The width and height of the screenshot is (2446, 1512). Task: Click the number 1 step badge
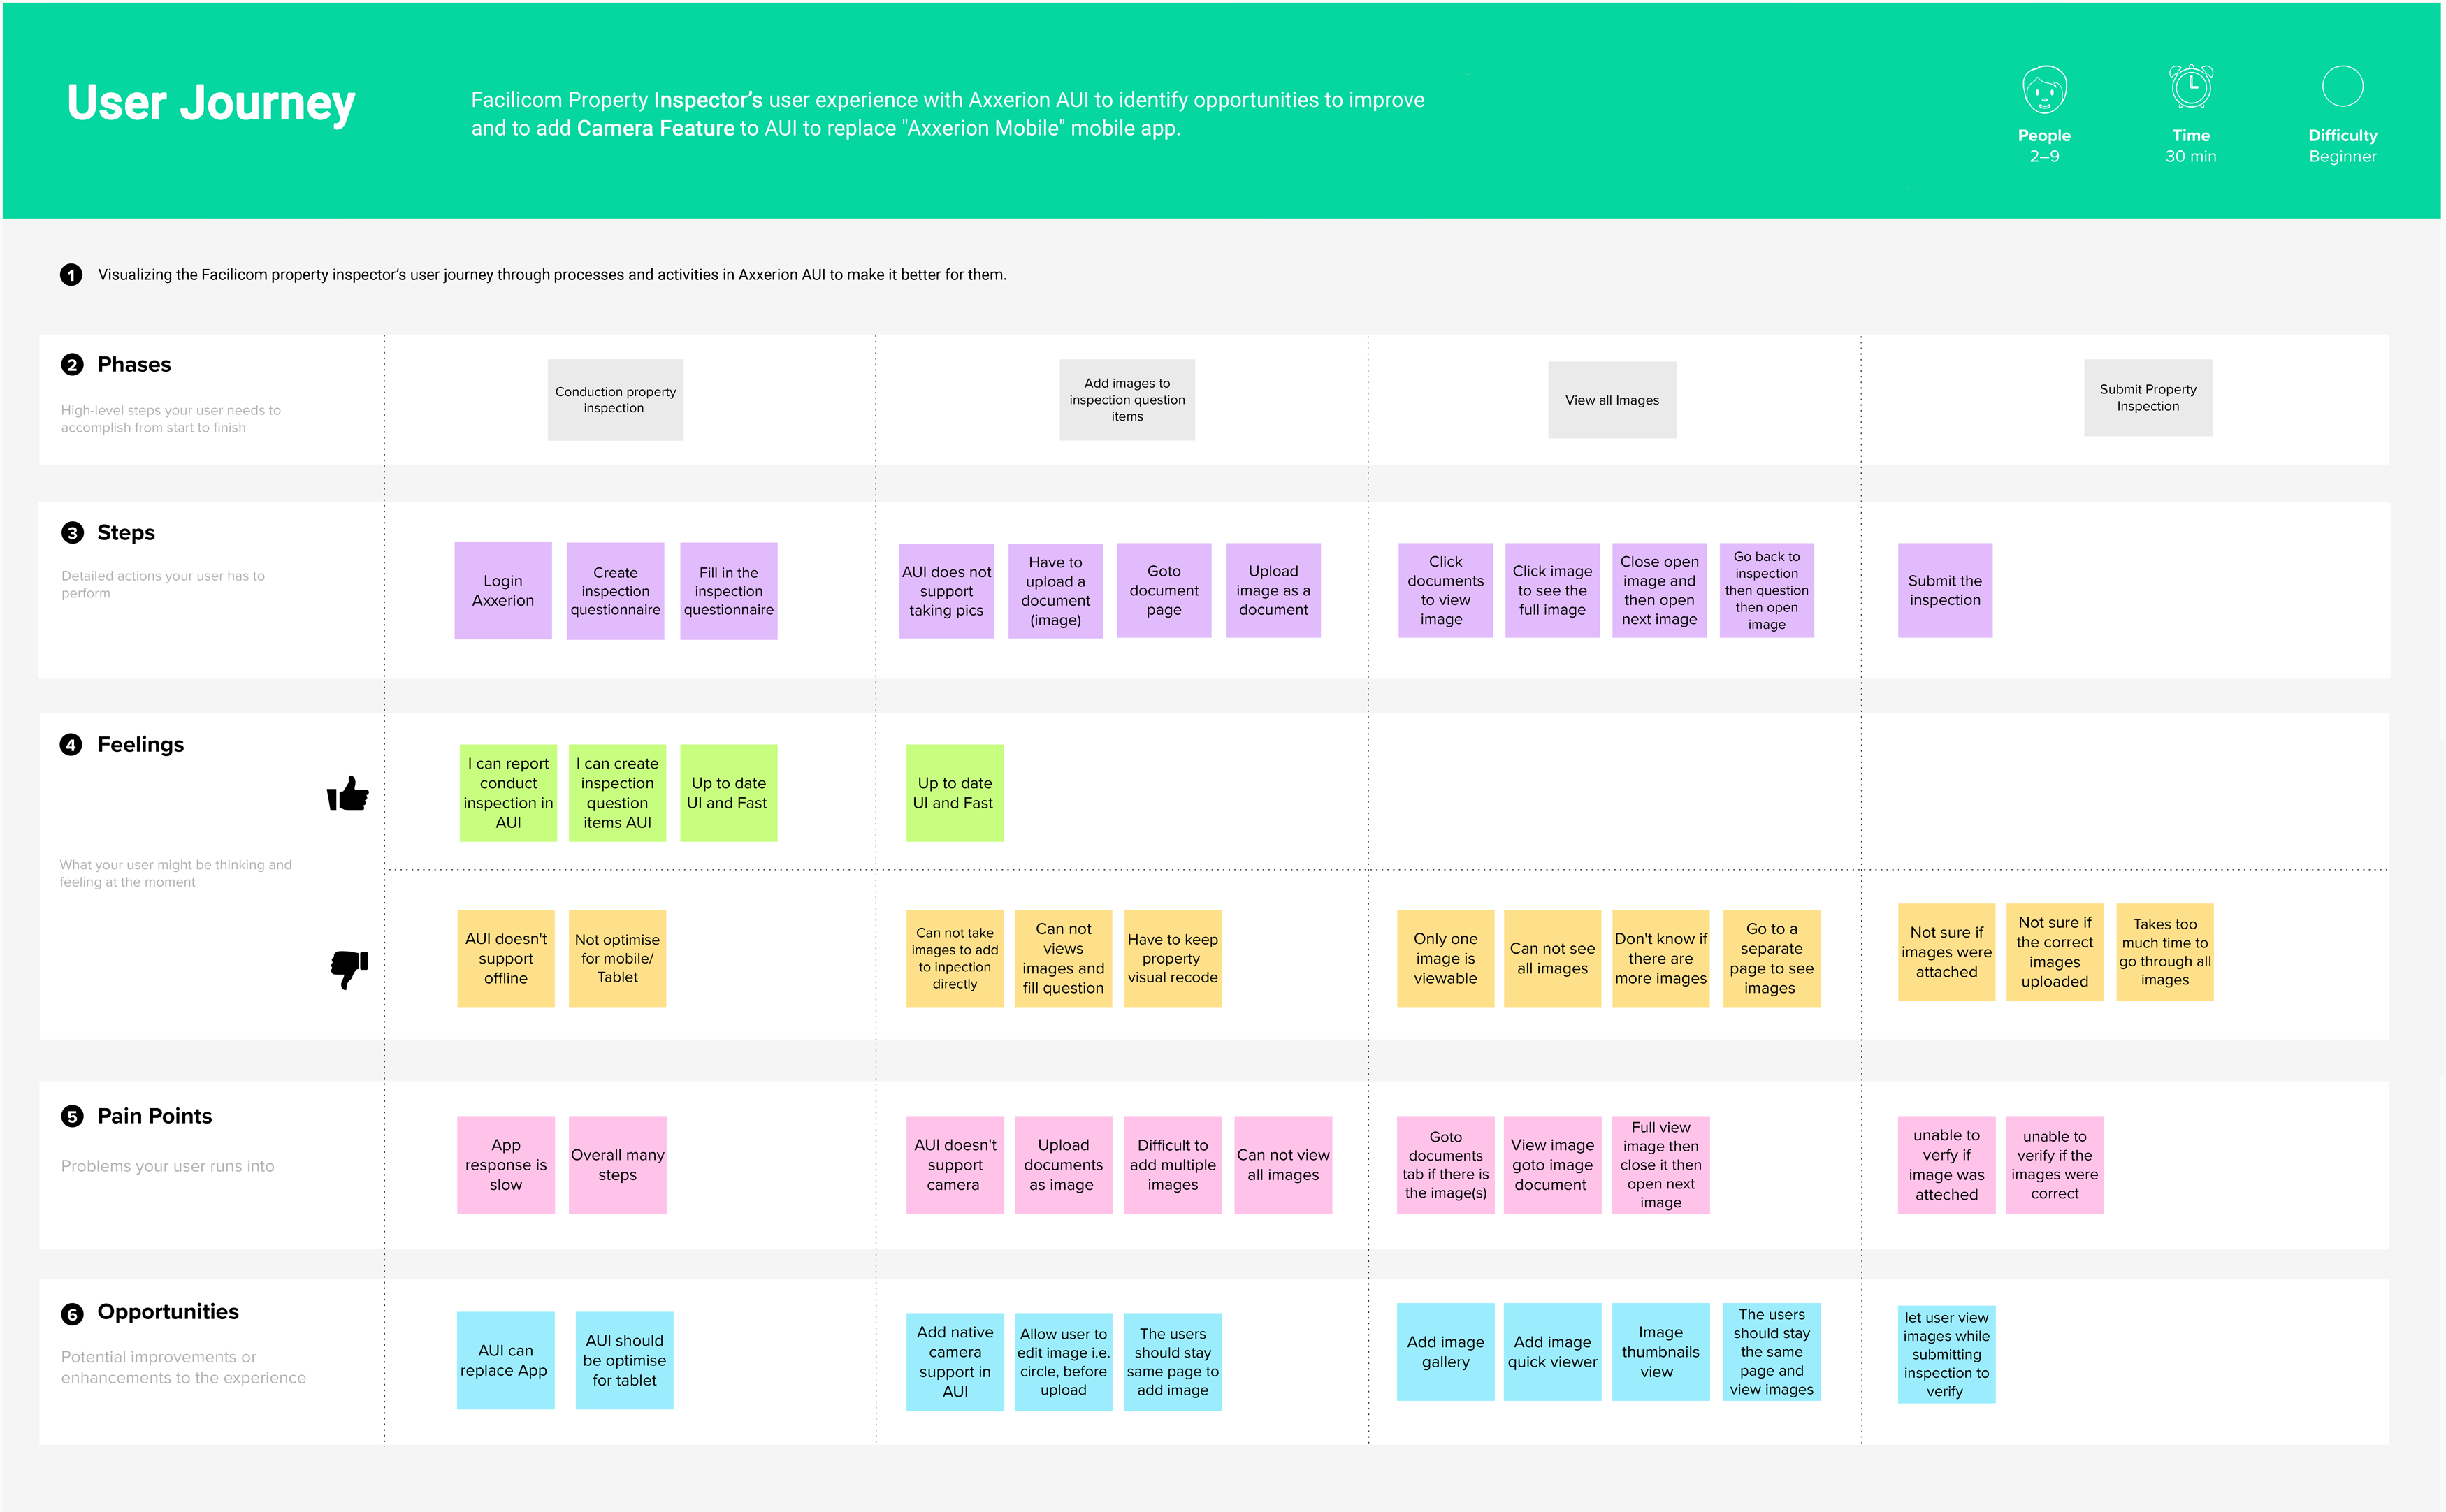coord(71,275)
